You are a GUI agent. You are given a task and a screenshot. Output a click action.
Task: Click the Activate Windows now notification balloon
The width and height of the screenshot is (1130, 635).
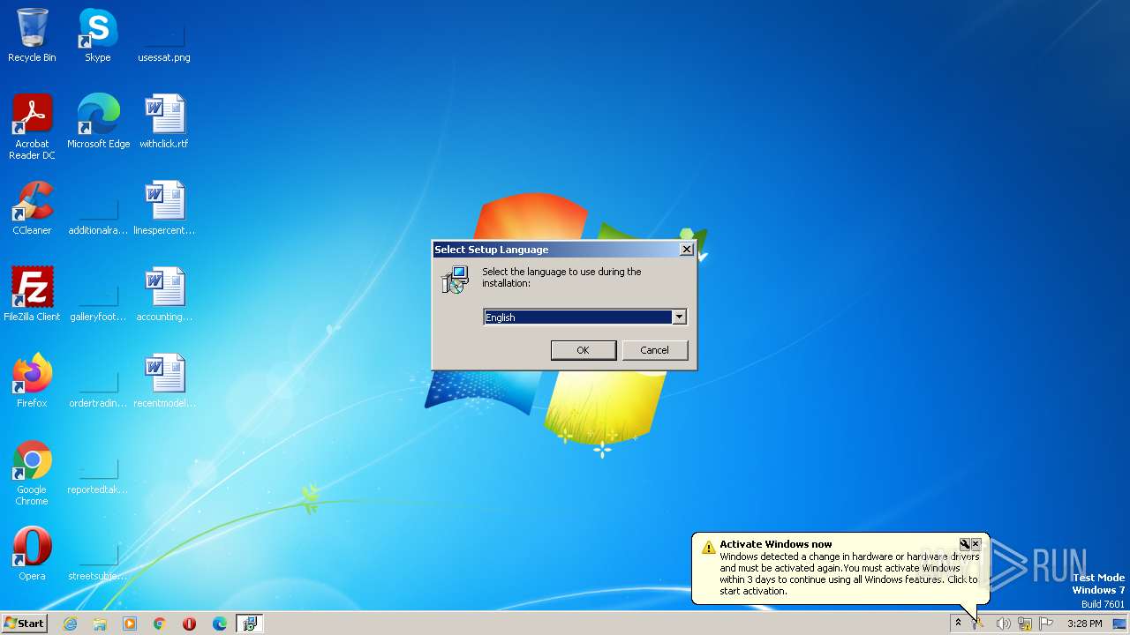(840, 567)
